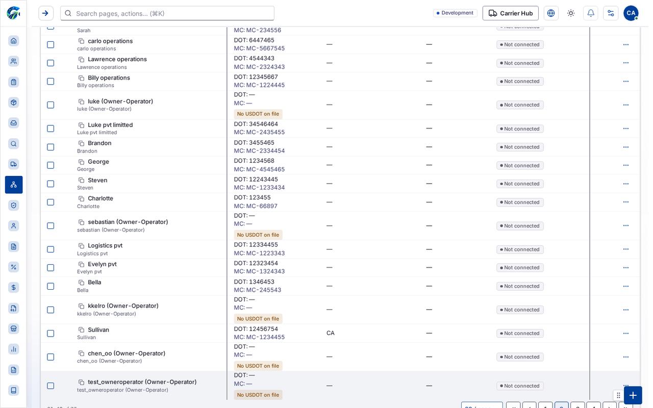The width and height of the screenshot is (653, 408).
Task: Open the Home icon in the sidebar
Action: (14, 41)
